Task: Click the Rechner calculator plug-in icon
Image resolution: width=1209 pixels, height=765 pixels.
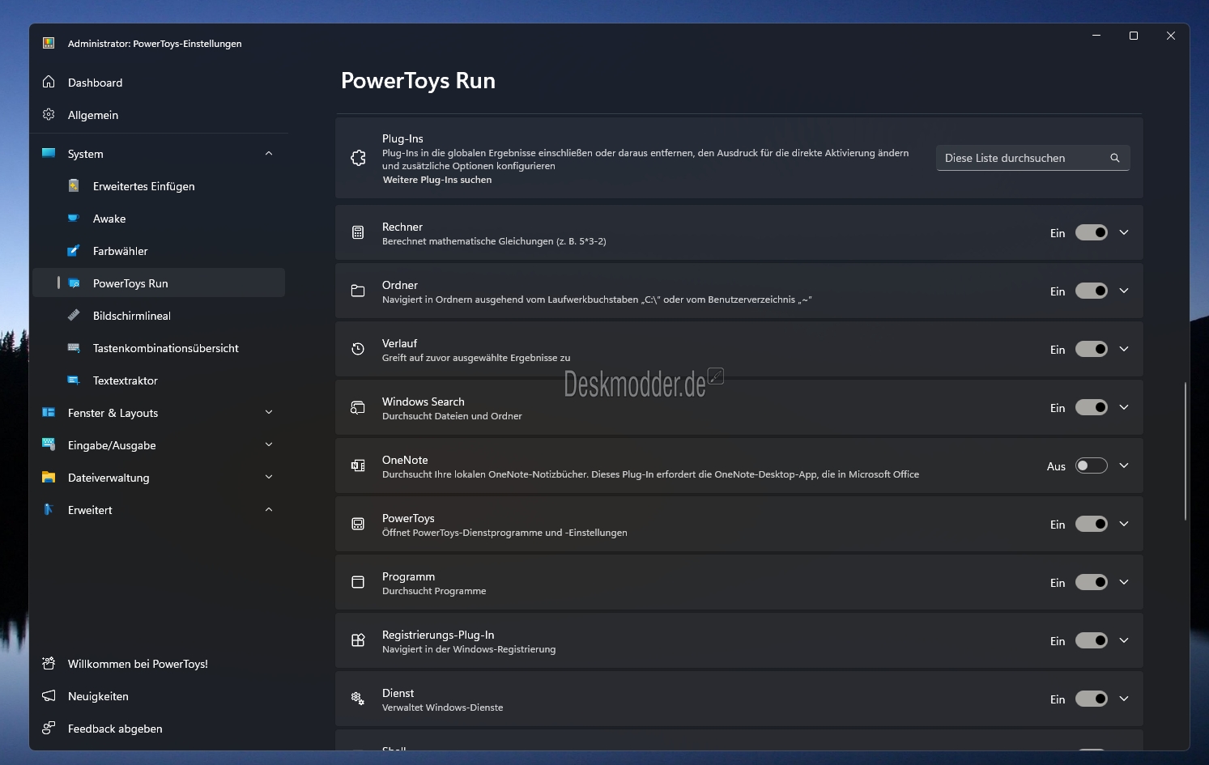Action: coord(358,233)
